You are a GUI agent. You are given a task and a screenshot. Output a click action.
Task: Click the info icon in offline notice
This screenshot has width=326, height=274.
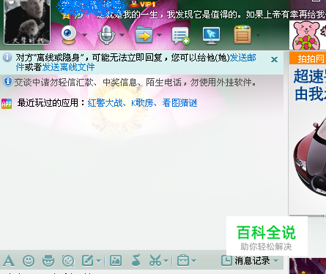[x=7, y=58]
